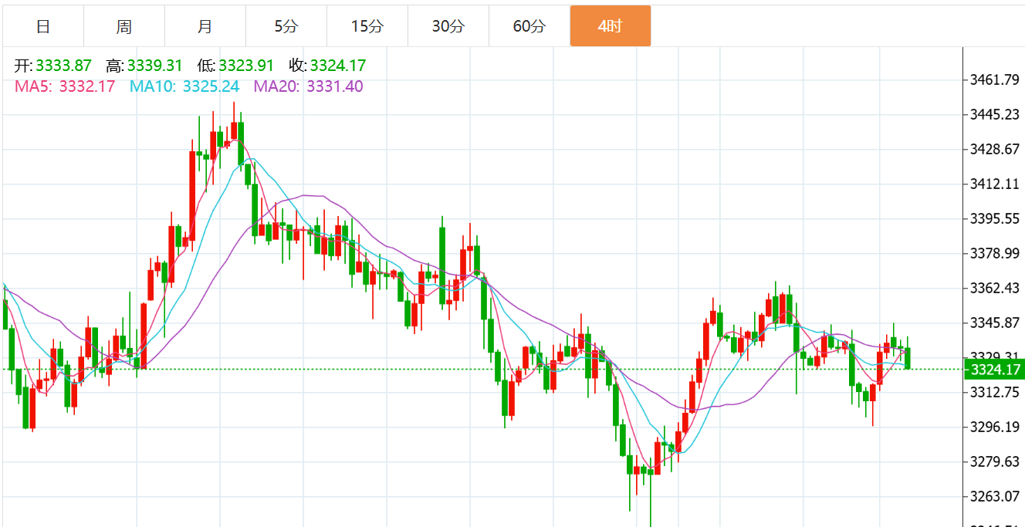Click the 3461.79 price axis label

(x=995, y=79)
